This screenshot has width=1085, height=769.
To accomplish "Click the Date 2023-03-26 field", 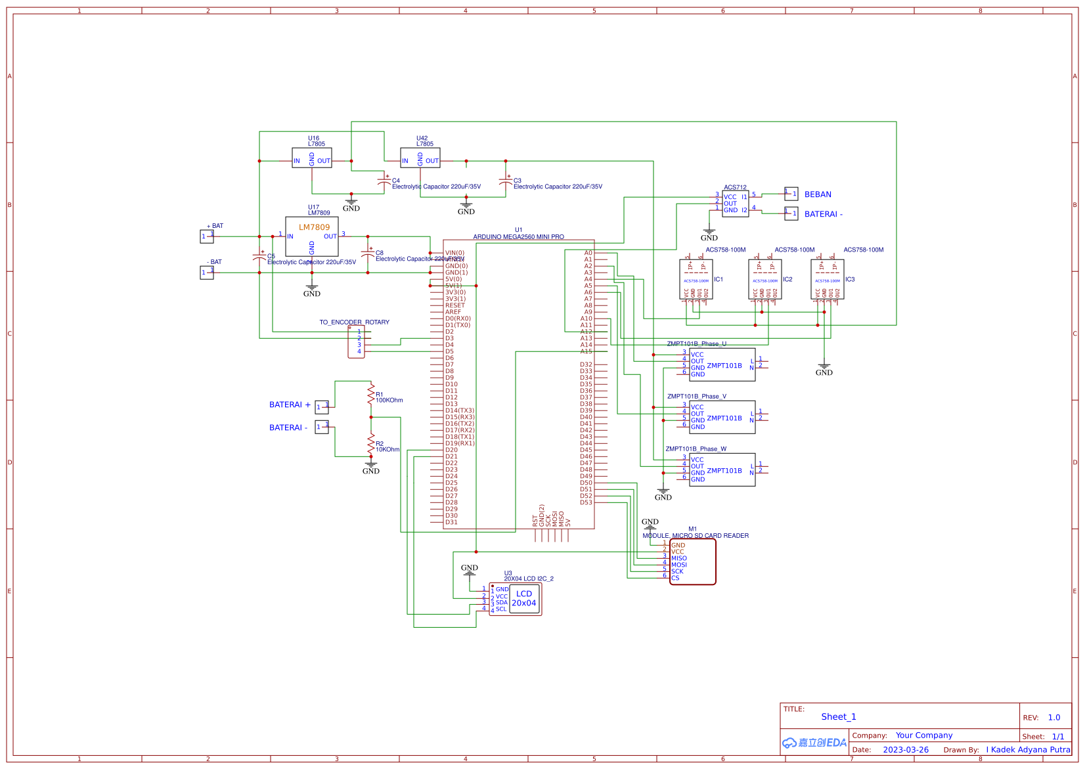I will pyautogui.click(x=907, y=749).
